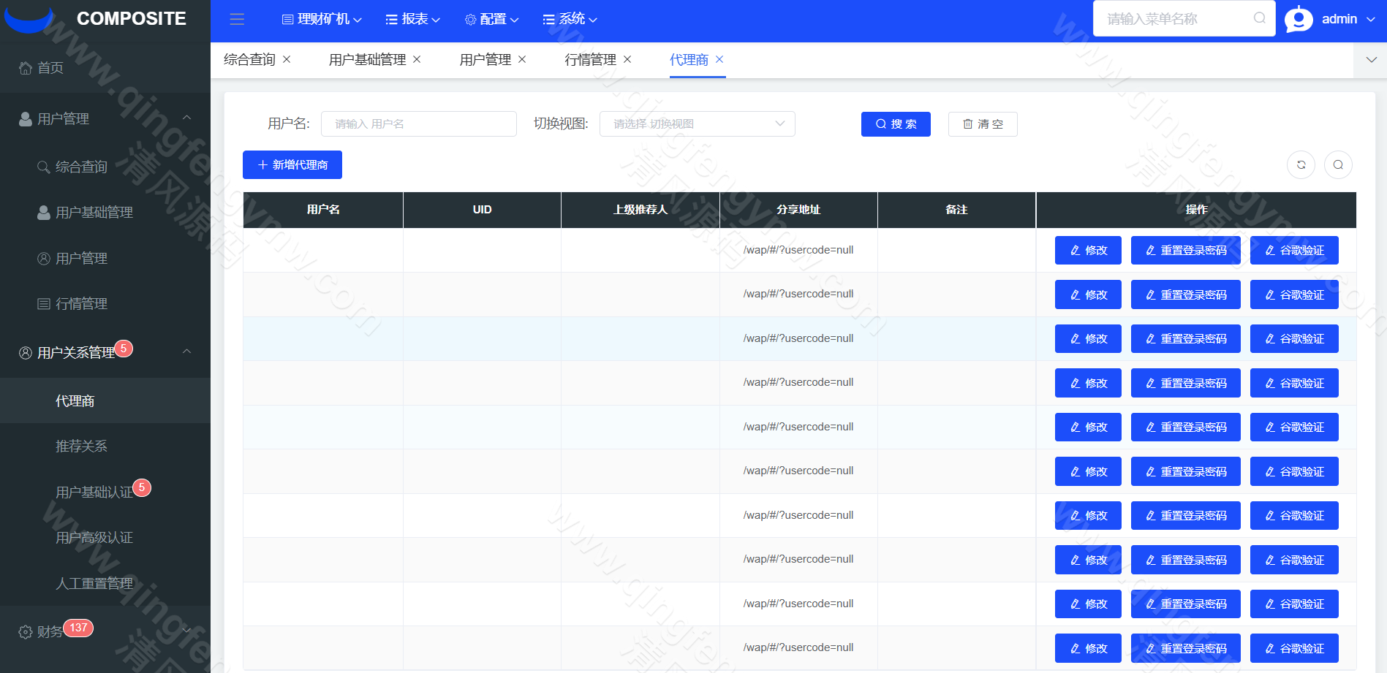Viewport: 1387px width, 673px height.
Task: Expand the 系统 menu in the top bar
Action: [570, 20]
